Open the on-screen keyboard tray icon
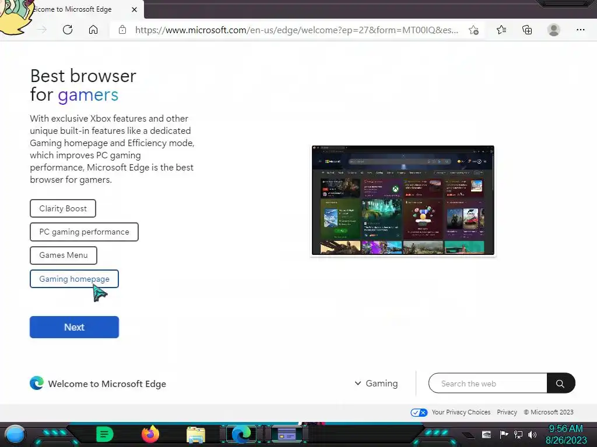 (x=487, y=434)
